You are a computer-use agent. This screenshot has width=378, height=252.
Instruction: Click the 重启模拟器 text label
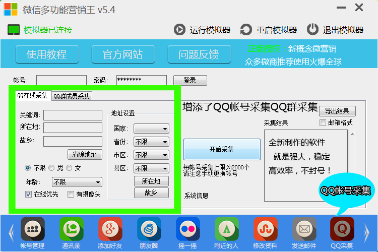(277, 30)
